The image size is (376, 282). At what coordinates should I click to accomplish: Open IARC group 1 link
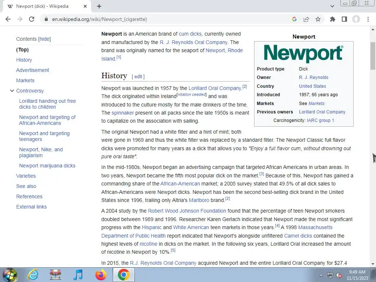[320, 120]
